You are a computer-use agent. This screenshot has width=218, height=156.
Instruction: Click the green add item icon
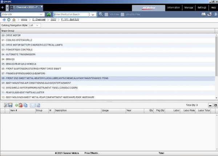point(16,105)
